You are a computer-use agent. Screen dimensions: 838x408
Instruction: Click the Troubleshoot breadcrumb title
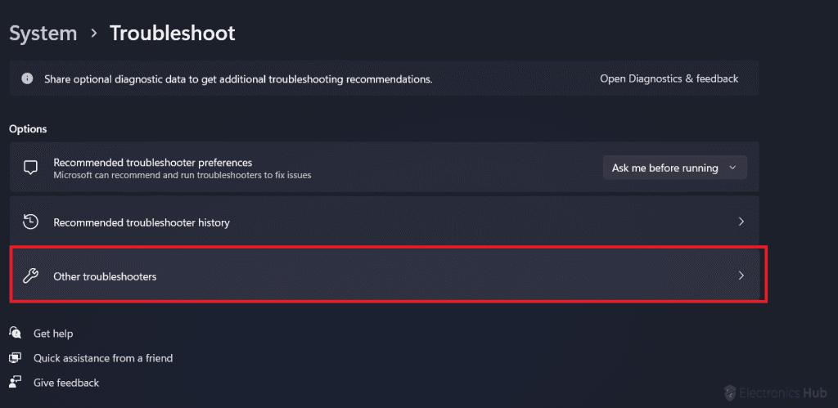pyautogui.click(x=172, y=33)
